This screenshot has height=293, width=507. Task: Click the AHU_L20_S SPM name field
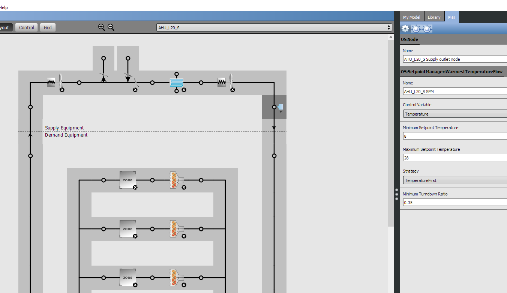click(455, 91)
